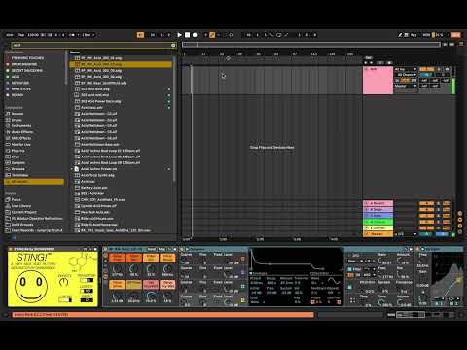The width and height of the screenshot is (467, 350).
Task: Toggle the orange Automation Arm button
Action: pos(212,35)
